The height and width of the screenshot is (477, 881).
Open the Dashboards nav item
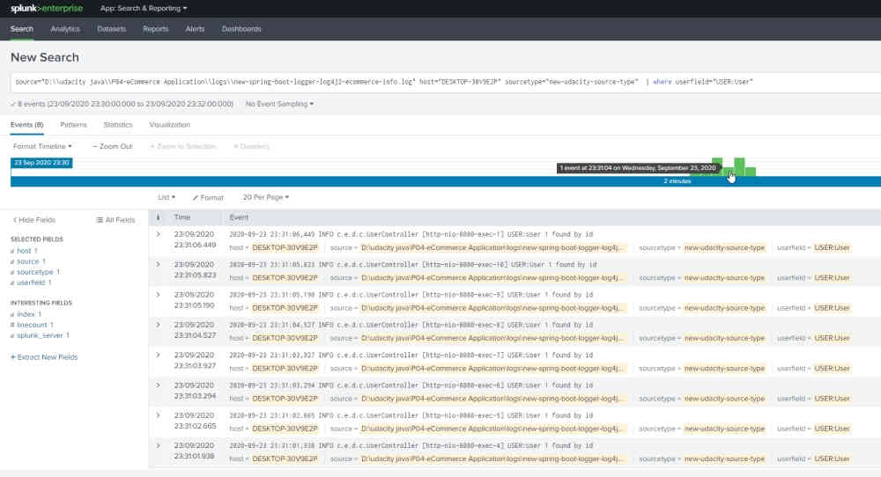241,29
